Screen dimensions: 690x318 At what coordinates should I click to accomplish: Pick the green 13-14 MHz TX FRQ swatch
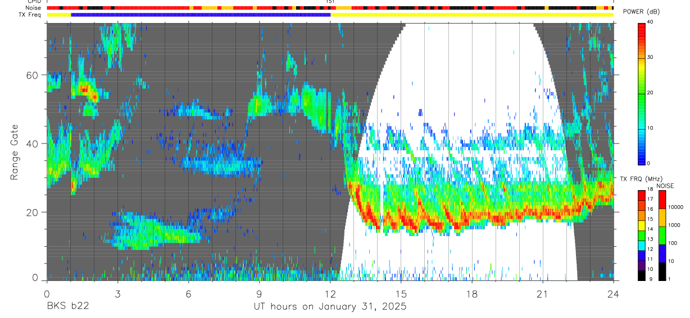click(x=642, y=234)
